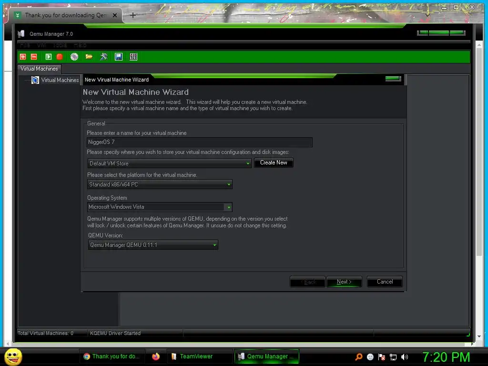Click the mixer sliders toolbar icon
The image size is (488, 366).
coord(133,57)
